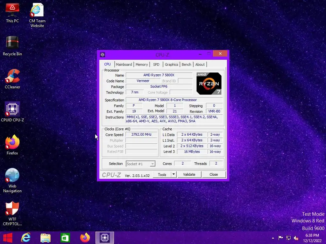Click the Socket FP6 package value
326x244 pixels.
click(159, 86)
